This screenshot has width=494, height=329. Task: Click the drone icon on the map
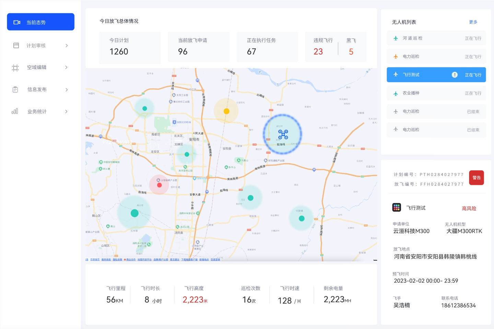[x=283, y=134]
